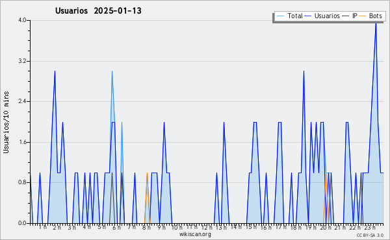
Task: Click the light blue Total legend line
Action: (x=280, y=16)
